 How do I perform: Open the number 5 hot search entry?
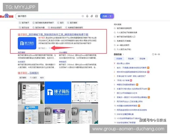pos(126,85)
